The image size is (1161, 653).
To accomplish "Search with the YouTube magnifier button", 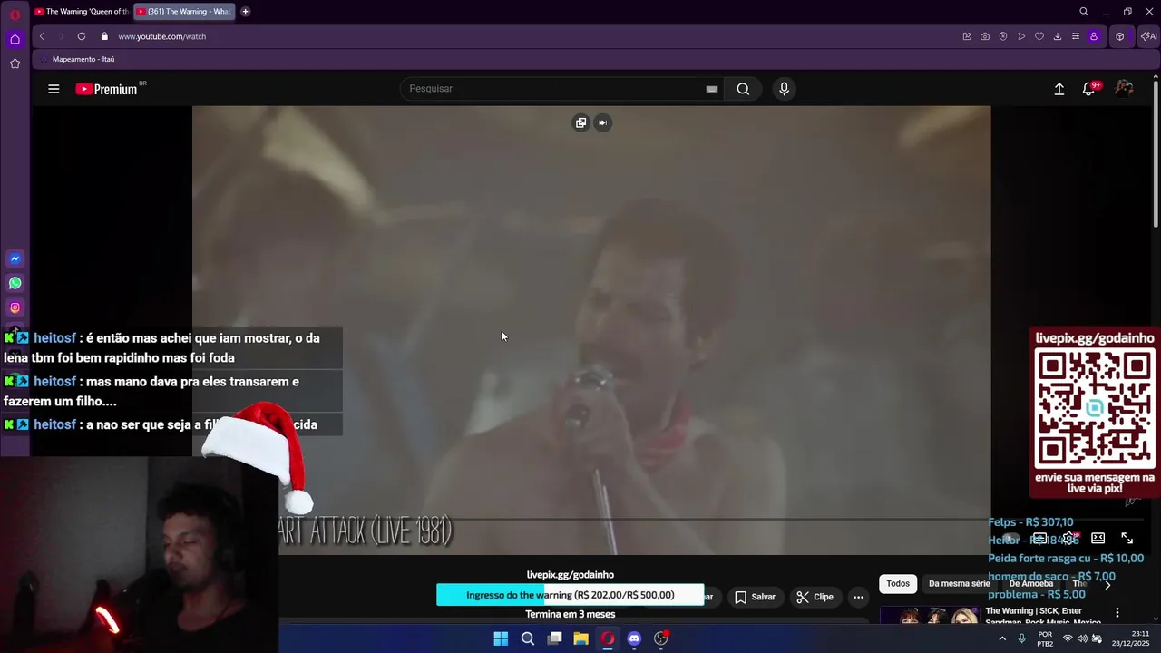I will [x=743, y=89].
